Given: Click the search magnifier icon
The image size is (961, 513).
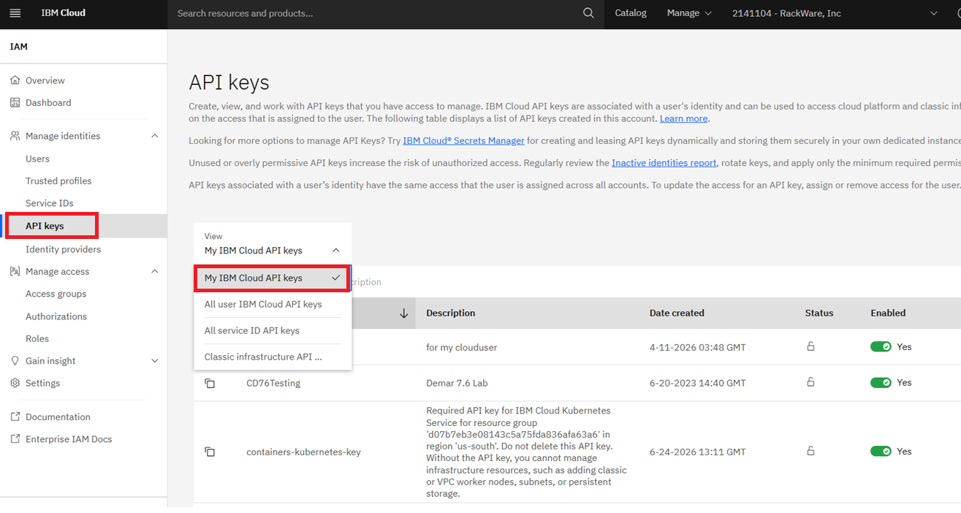Looking at the screenshot, I should (588, 13).
